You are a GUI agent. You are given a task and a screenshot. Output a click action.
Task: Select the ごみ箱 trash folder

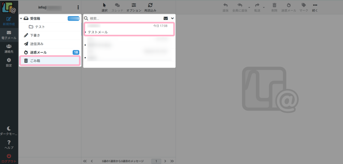tap(50, 61)
